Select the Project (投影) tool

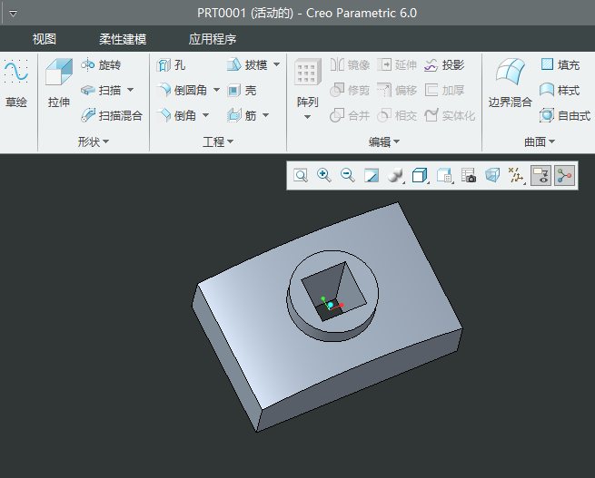(x=444, y=65)
